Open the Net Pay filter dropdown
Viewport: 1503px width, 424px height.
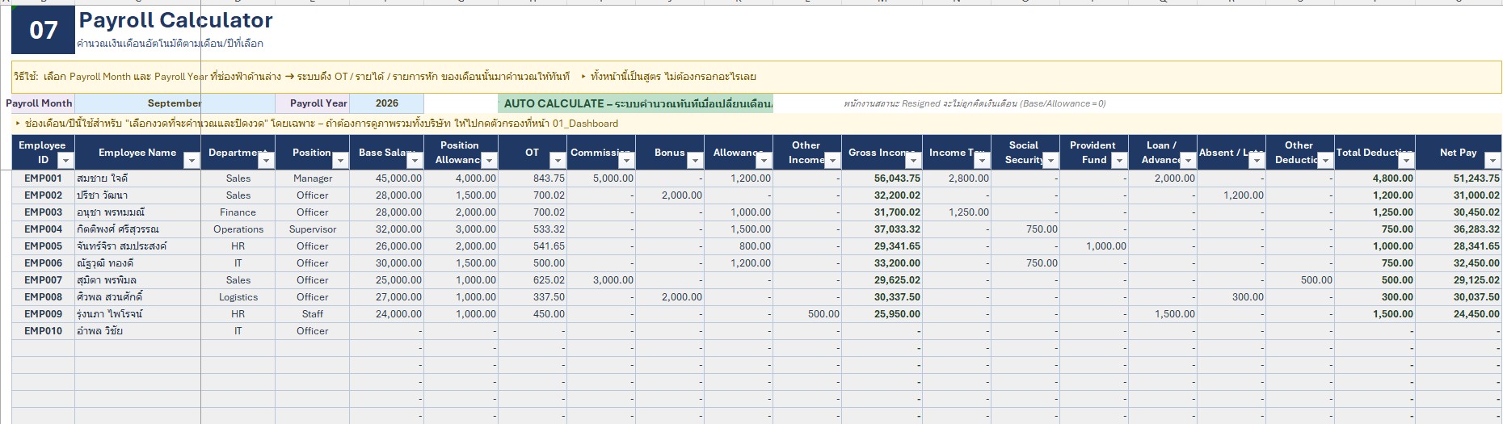[1492, 161]
